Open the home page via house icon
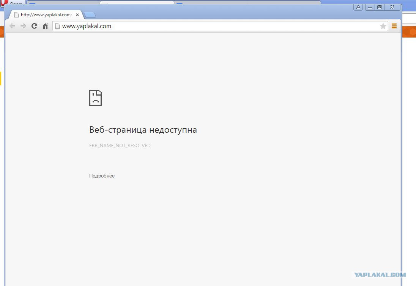Viewport: 416px width, 286px height. [x=46, y=26]
